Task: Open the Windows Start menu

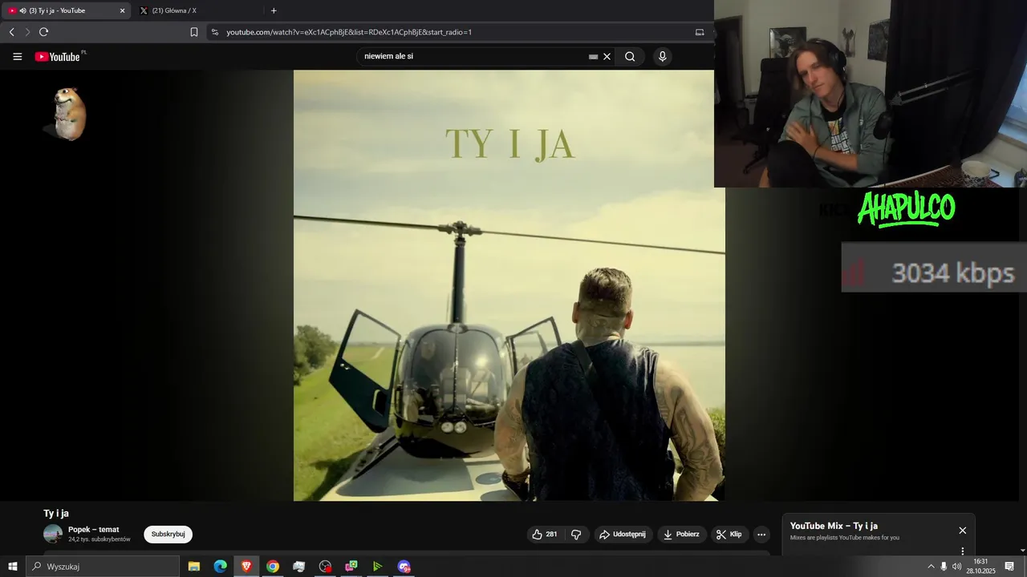Action: [12, 567]
